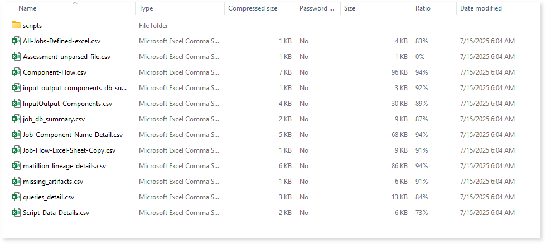Sort by Date modified column header
This screenshot has width=546, height=244.
pos(481,8)
